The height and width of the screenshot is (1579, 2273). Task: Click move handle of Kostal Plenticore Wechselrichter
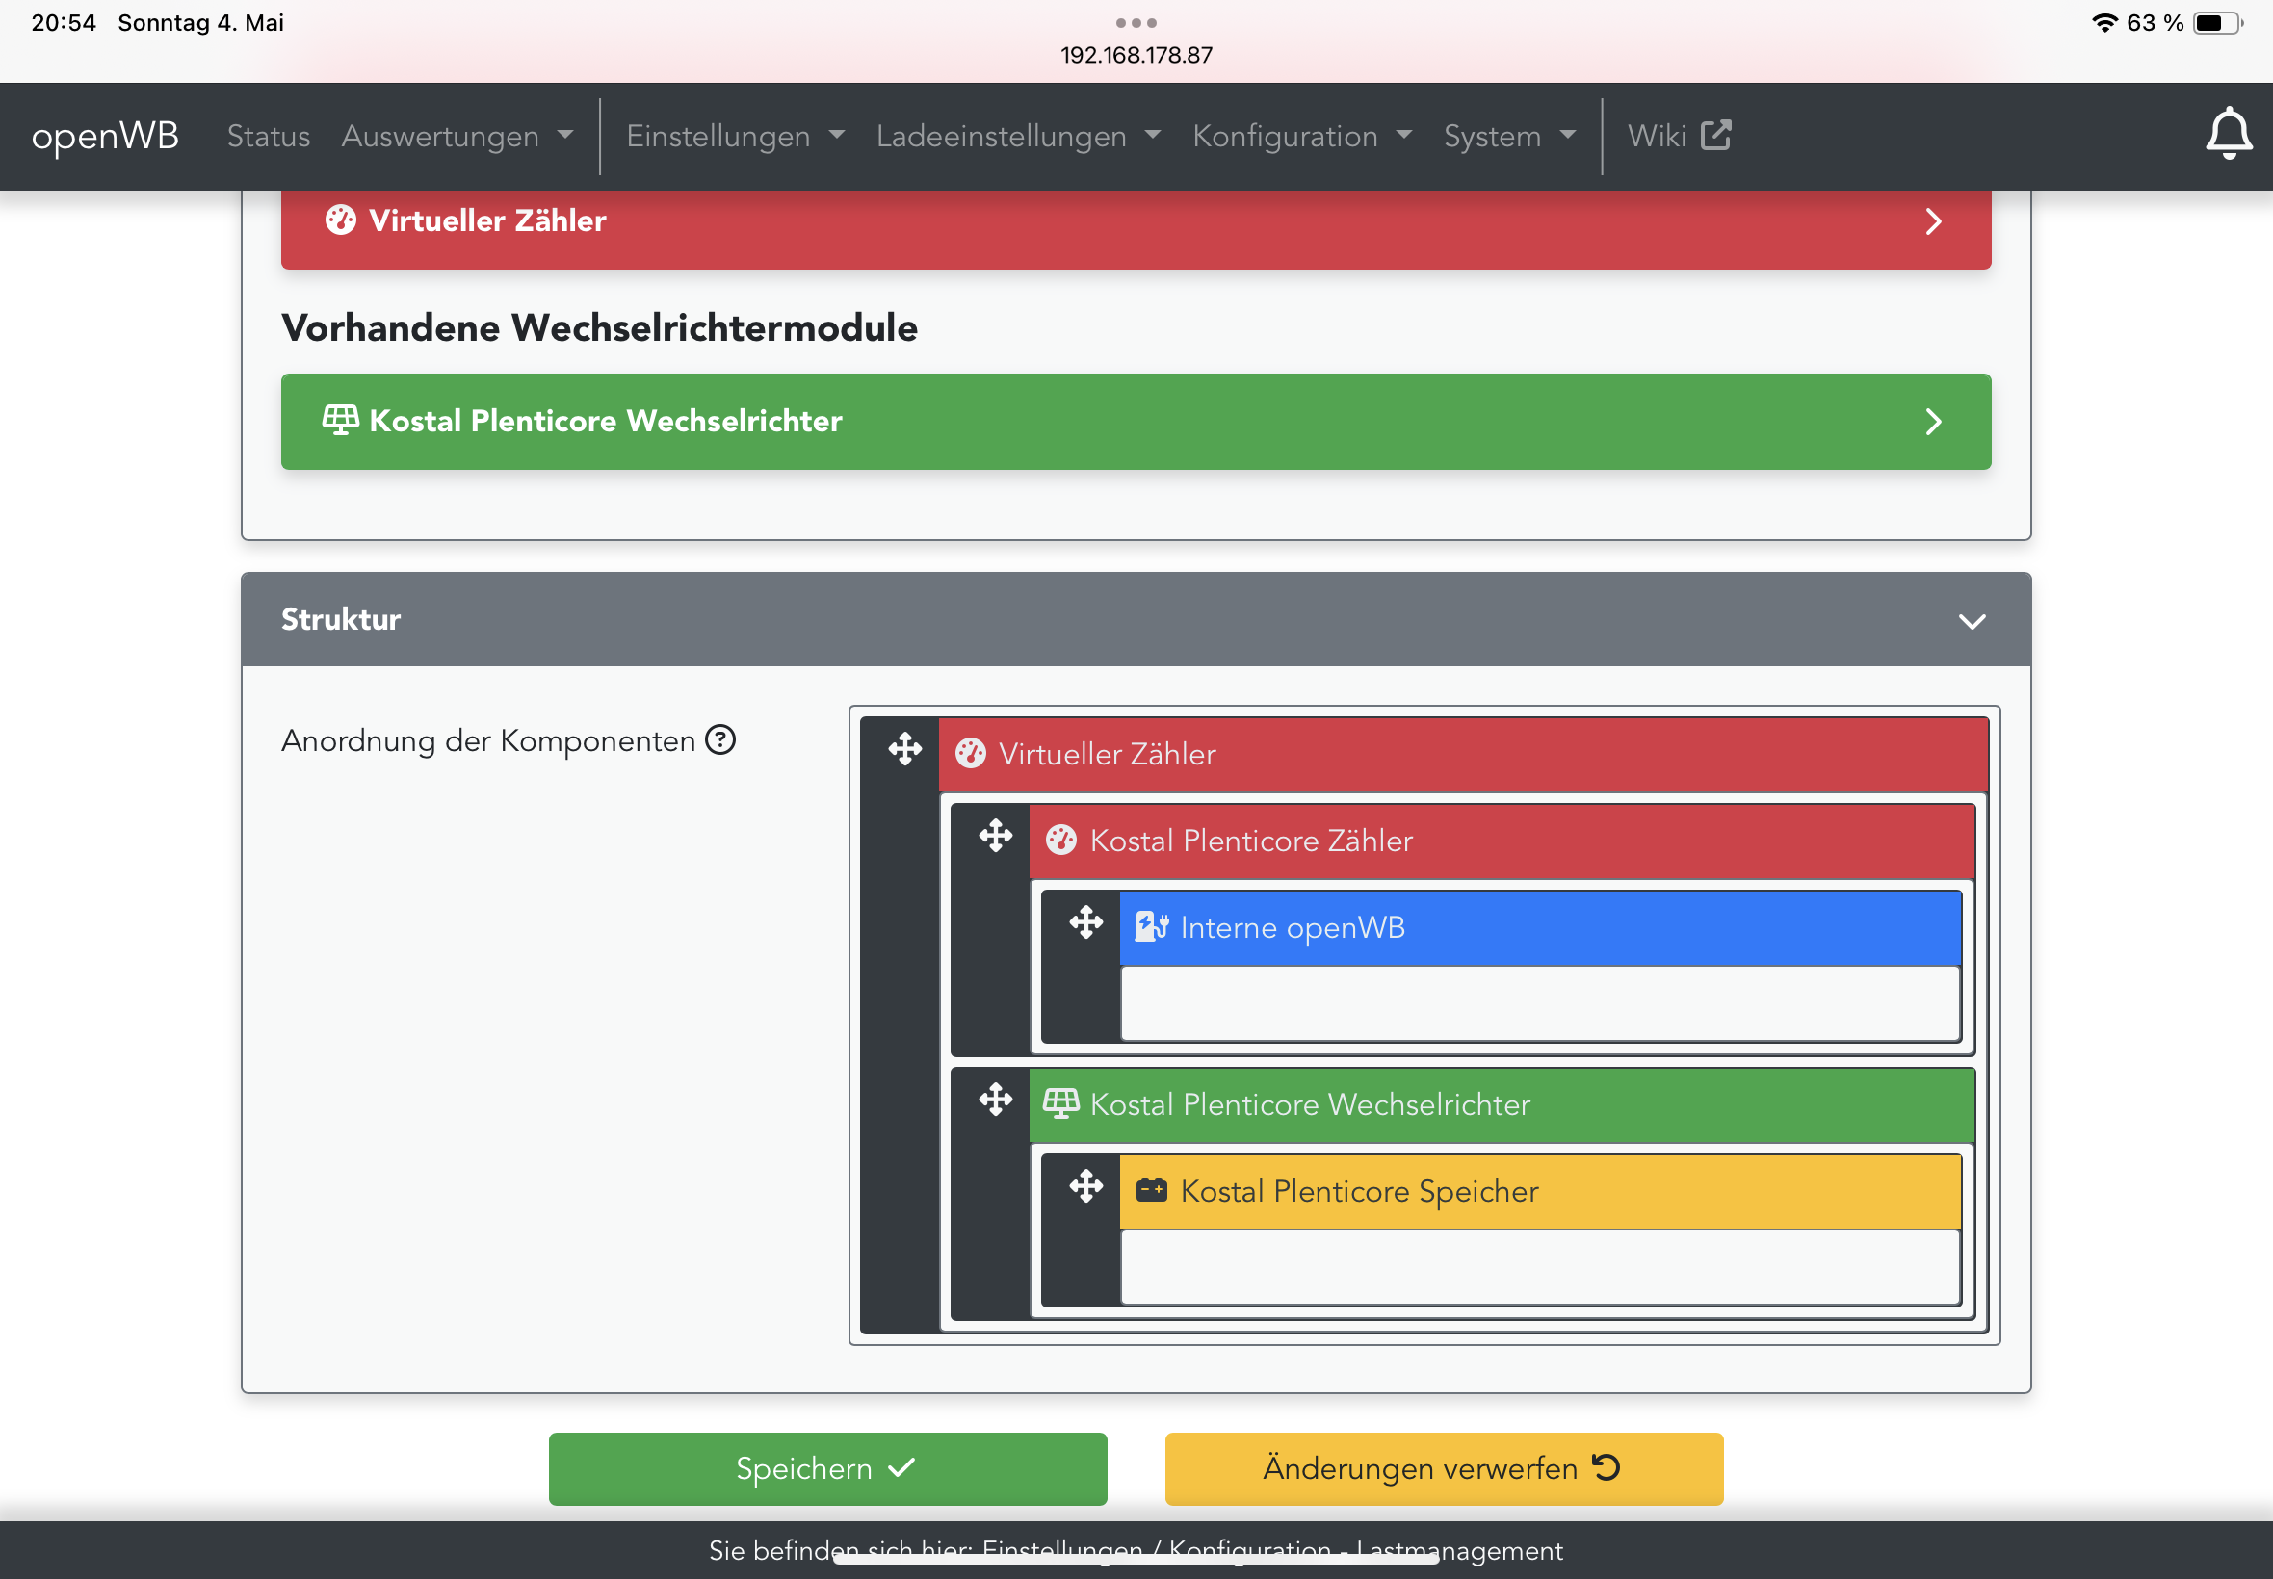click(996, 1100)
